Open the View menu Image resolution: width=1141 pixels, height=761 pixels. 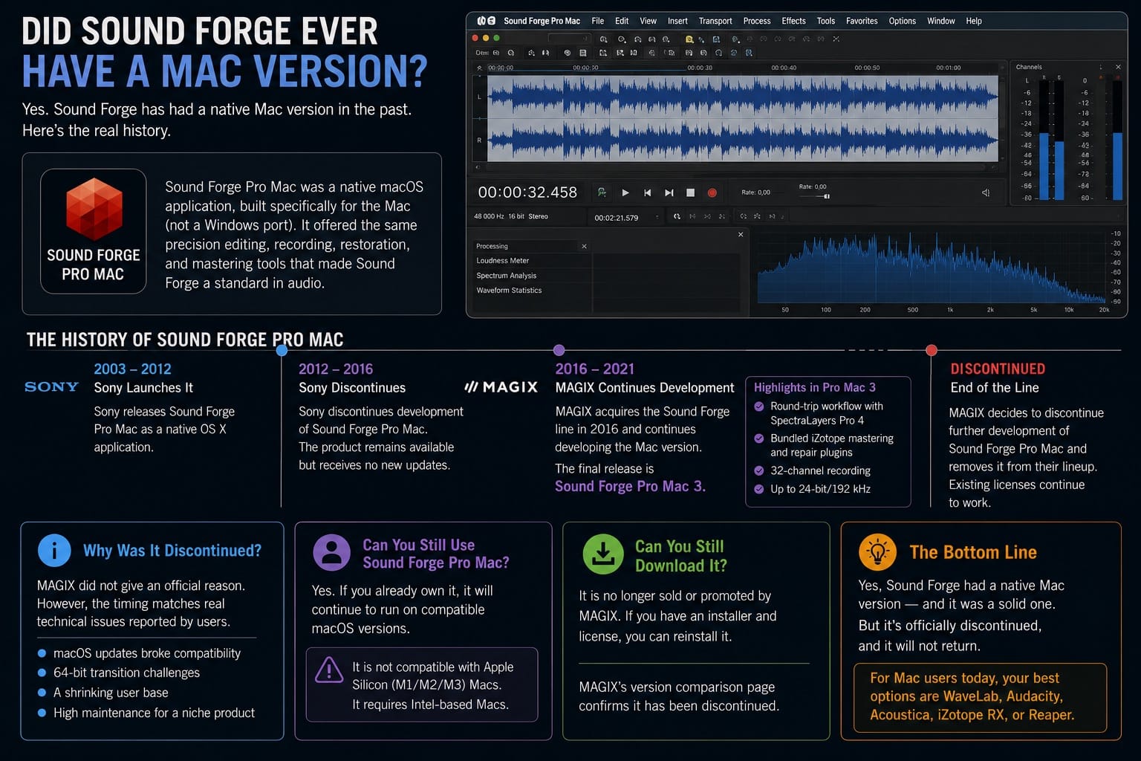tap(648, 21)
